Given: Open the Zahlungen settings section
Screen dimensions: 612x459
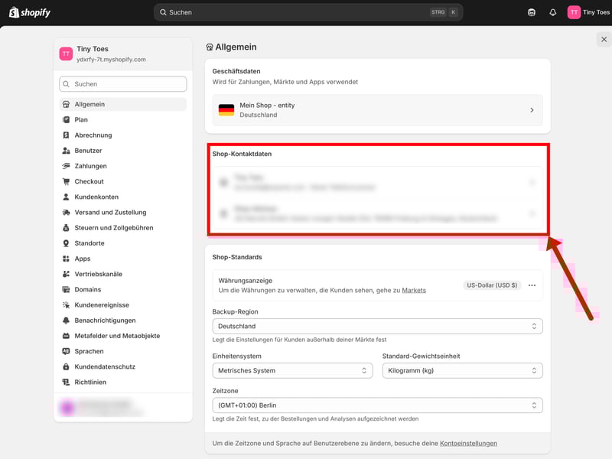Looking at the screenshot, I should click(90, 166).
